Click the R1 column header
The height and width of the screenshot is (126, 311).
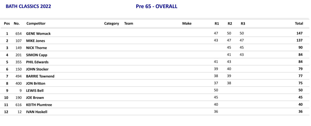[x=217, y=23]
